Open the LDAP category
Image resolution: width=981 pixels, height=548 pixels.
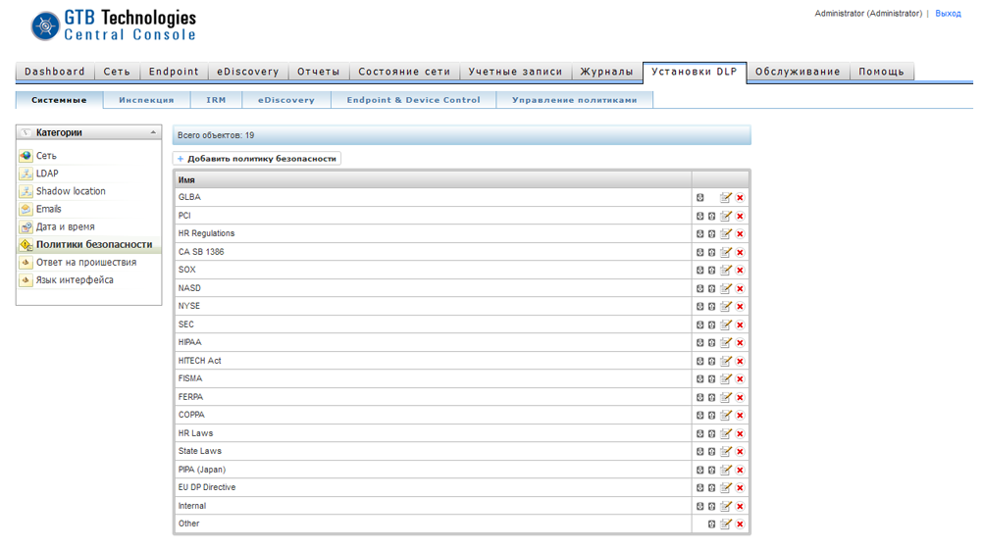pos(47,174)
